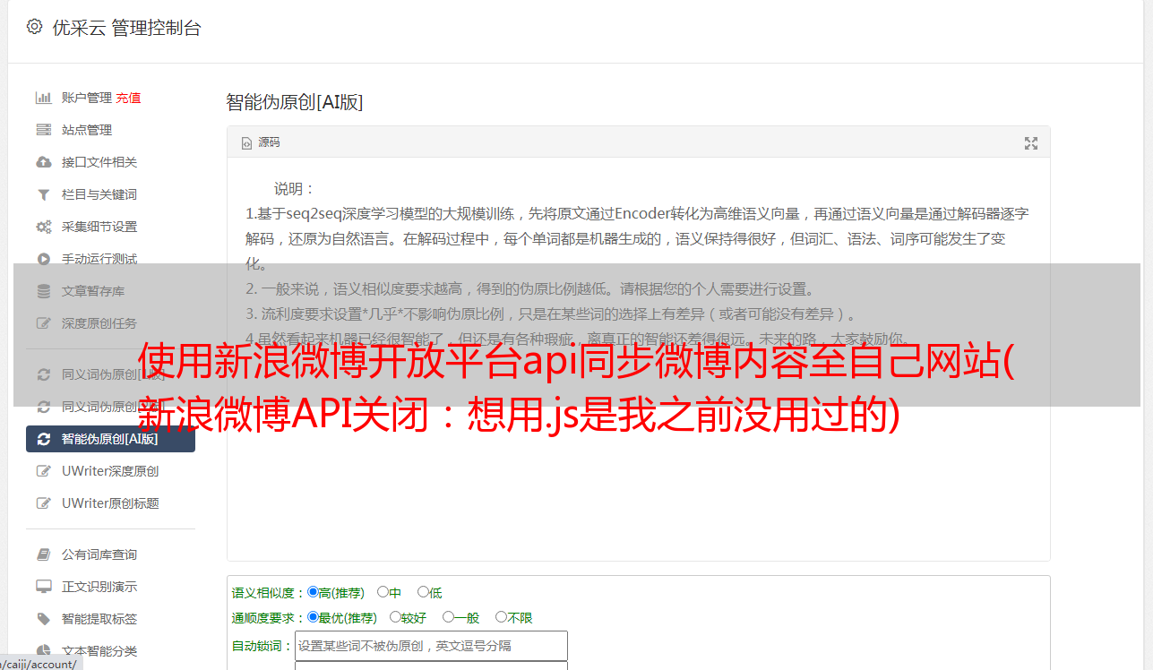Viewport: 1153px width, 670px height.
Task: Click the 自动锁词 input field
Action: [431, 646]
